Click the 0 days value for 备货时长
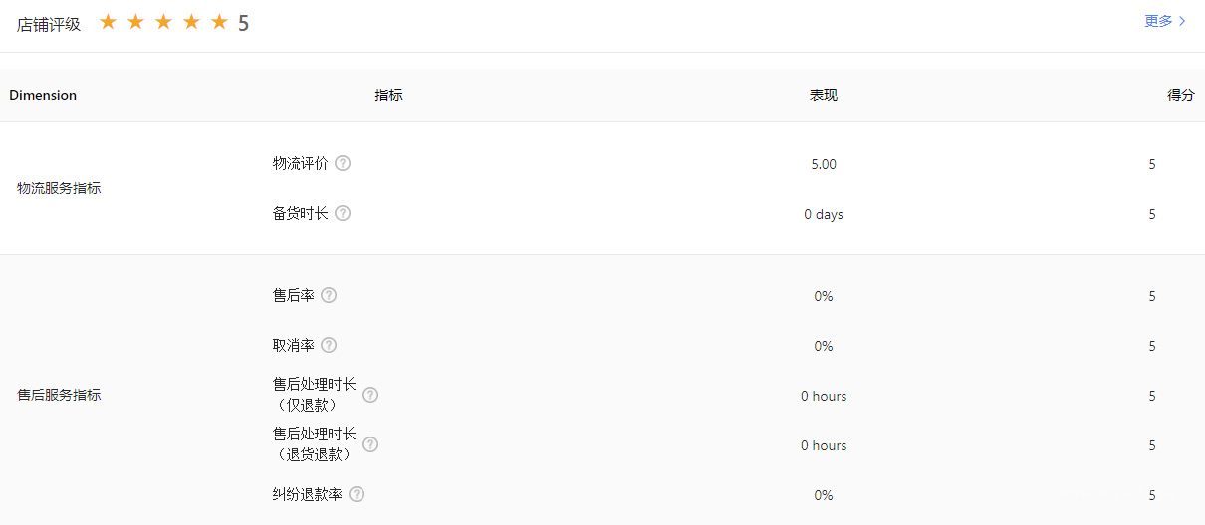 point(824,214)
